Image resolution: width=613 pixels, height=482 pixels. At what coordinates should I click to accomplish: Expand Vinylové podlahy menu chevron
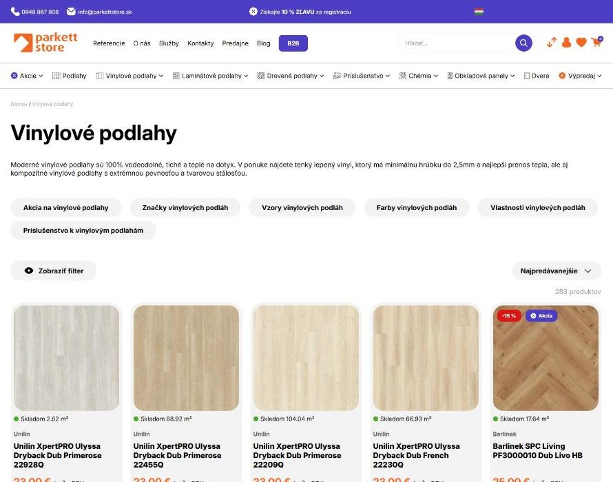click(160, 76)
